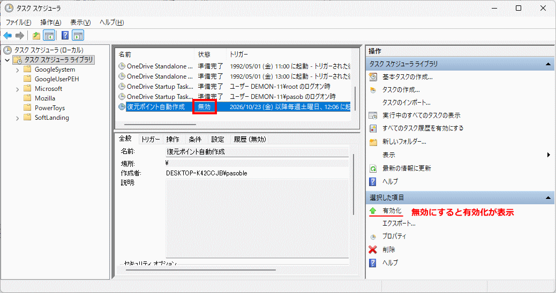
Task: Collapse タスク スケジューラ ライブラリ actions section arrow
Action: 548,64
